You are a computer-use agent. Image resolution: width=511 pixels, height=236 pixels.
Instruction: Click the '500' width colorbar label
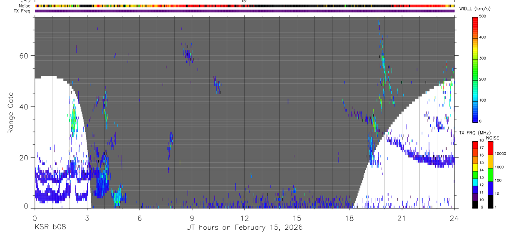tap(483, 17)
